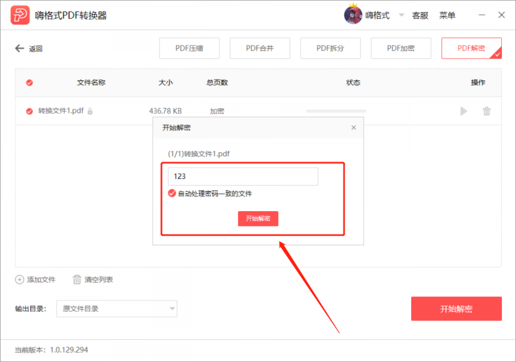Image resolution: width=516 pixels, height=362 pixels.
Task: Click the play icon in the 转换文件1.pdf row
Action: click(464, 111)
